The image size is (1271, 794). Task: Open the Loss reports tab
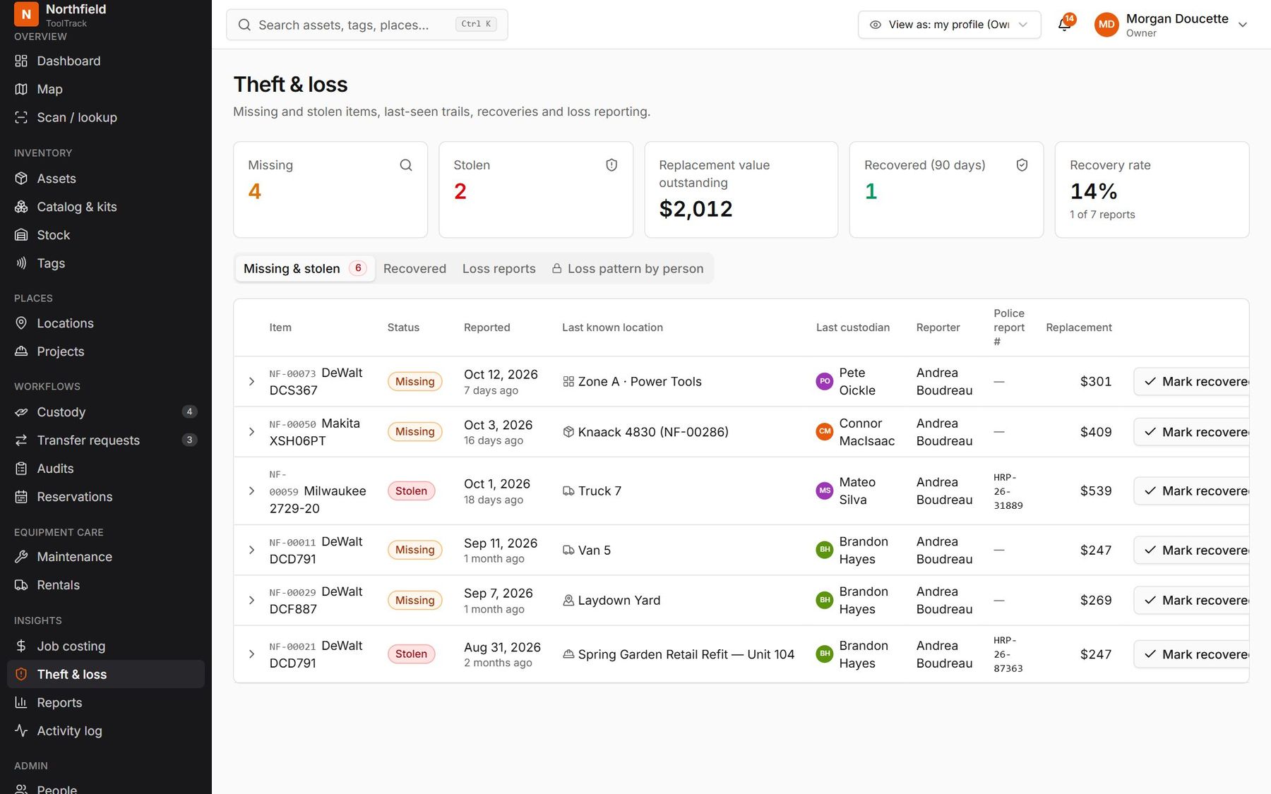[x=499, y=268]
